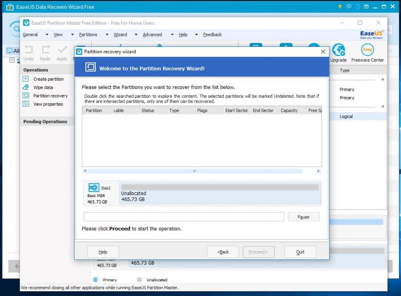The image size is (401, 296).
Task: Expand the Partitions menu dropdown arrow
Action: point(107,34)
